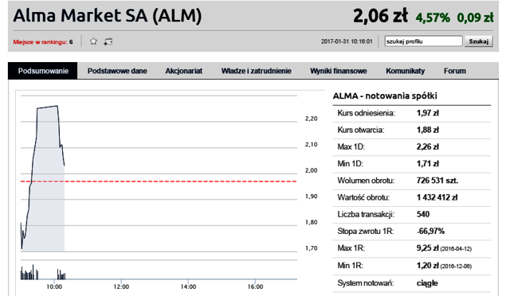Open the Komunikaty tab
Image resolution: width=514 pixels, height=296 pixels.
[405, 71]
